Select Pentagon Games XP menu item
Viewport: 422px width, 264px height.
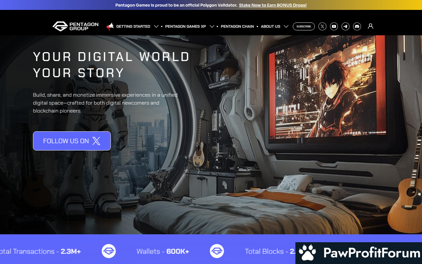click(x=185, y=26)
